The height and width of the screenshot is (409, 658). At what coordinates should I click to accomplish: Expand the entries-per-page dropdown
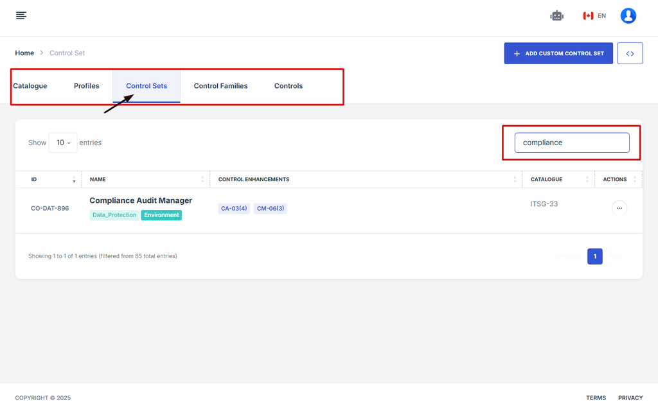click(63, 143)
